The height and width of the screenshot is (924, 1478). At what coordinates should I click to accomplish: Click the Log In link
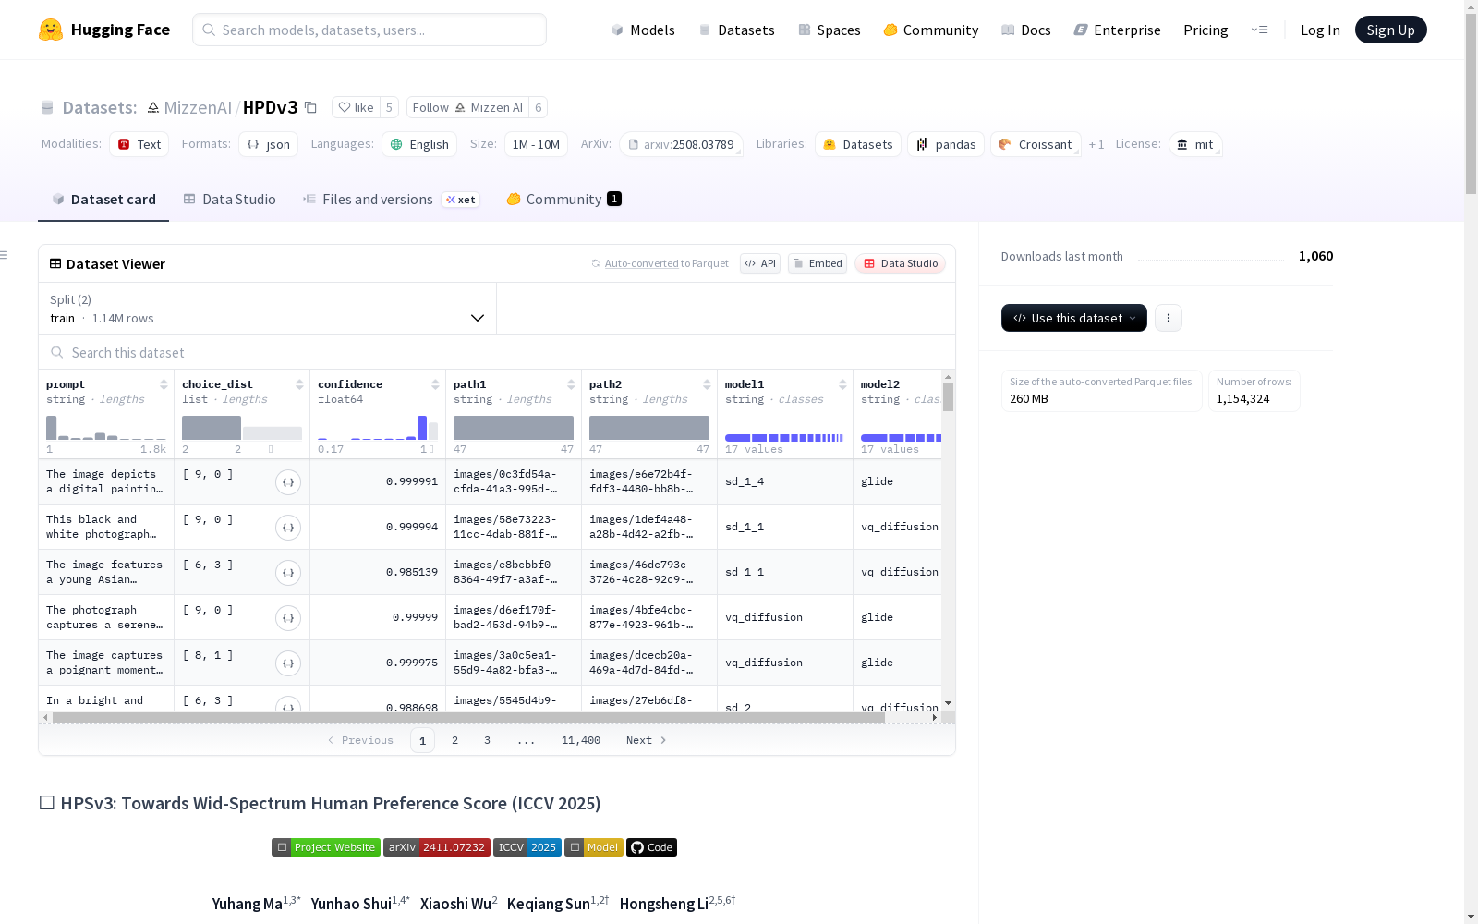coord(1320,30)
